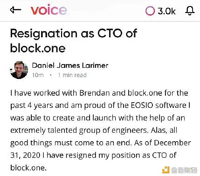Image resolution: width=200 pixels, height=176 pixels.
Task: View the 3.0k token balance
Action: (166, 11)
